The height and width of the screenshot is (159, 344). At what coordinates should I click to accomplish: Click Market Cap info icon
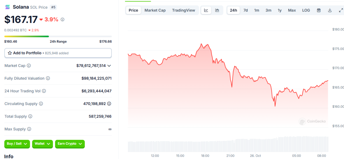[29, 66]
